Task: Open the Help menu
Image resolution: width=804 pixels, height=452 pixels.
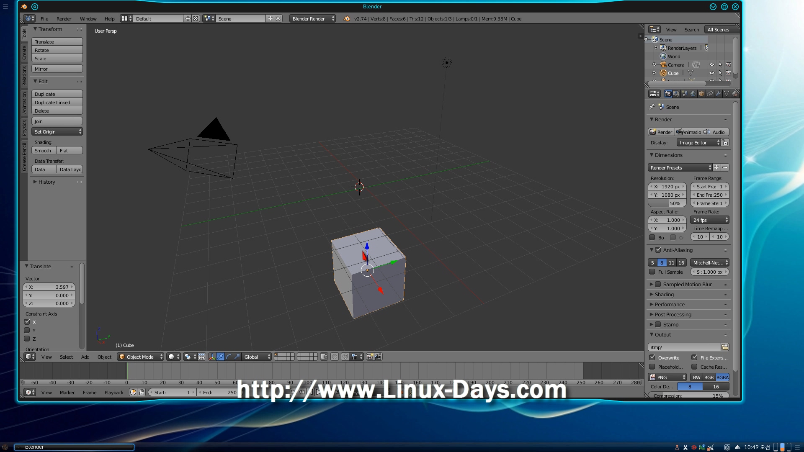Action: (109, 19)
